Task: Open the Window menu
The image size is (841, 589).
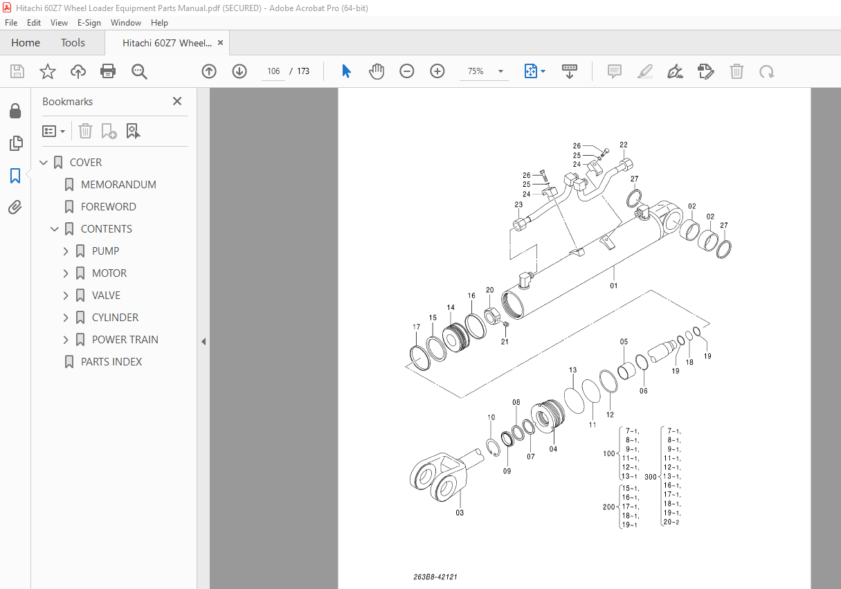Action: tap(126, 23)
